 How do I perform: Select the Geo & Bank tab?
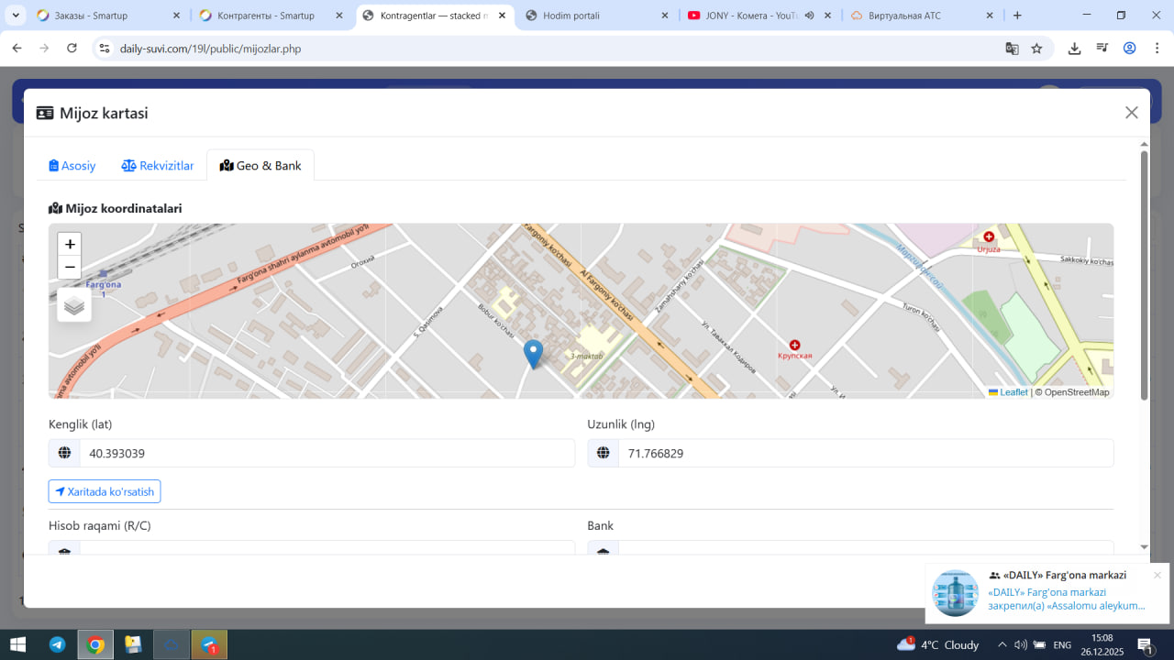pyautogui.click(x=260, y=166)
